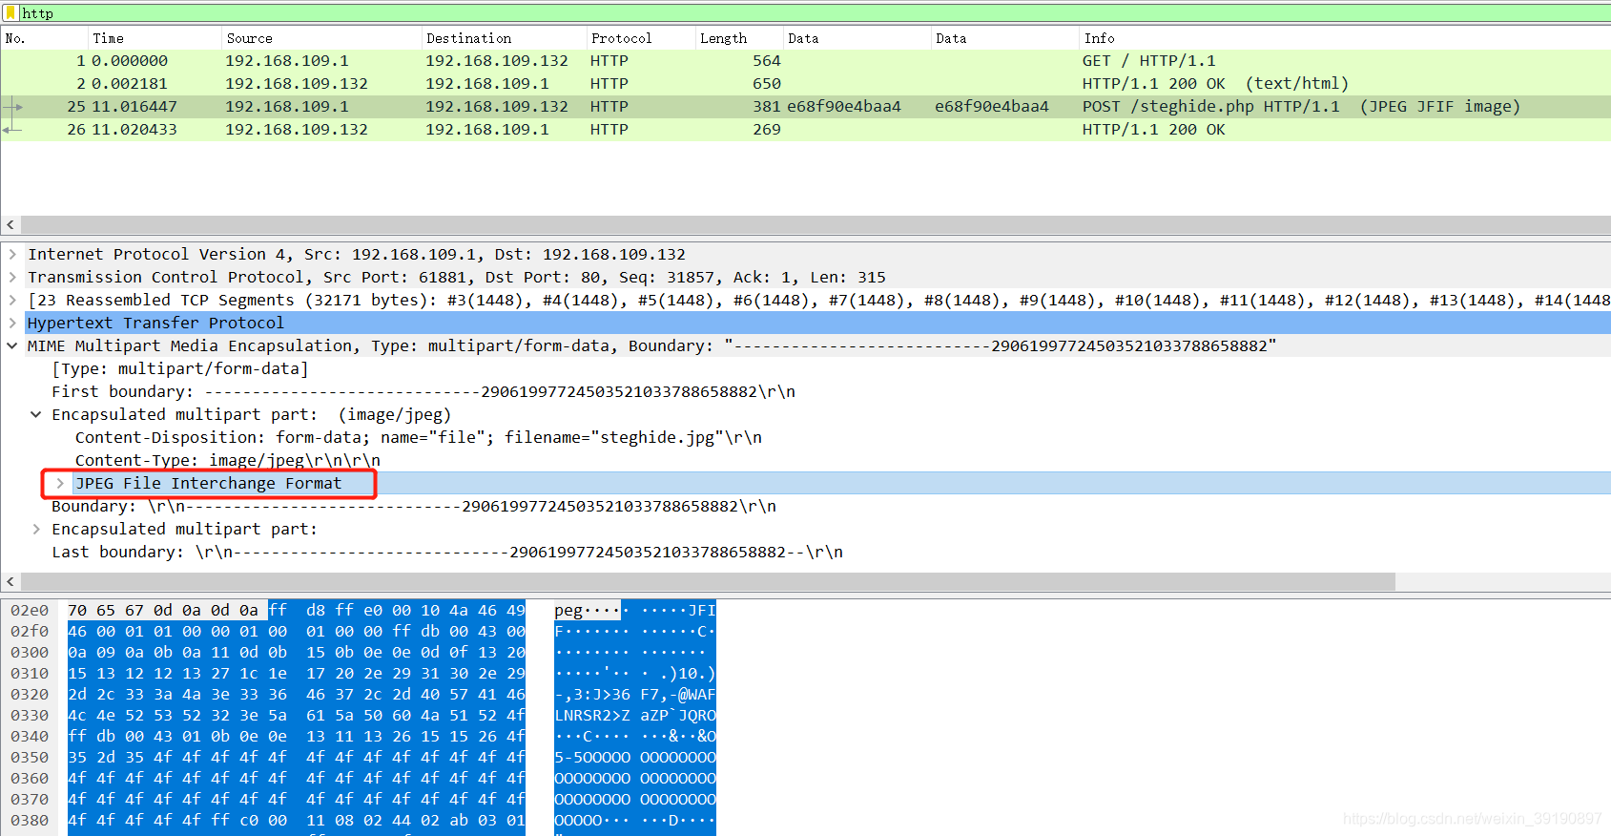The image size is (1611, 836).
Task: Select the First boundary line
Action: (x=423, y=391)
